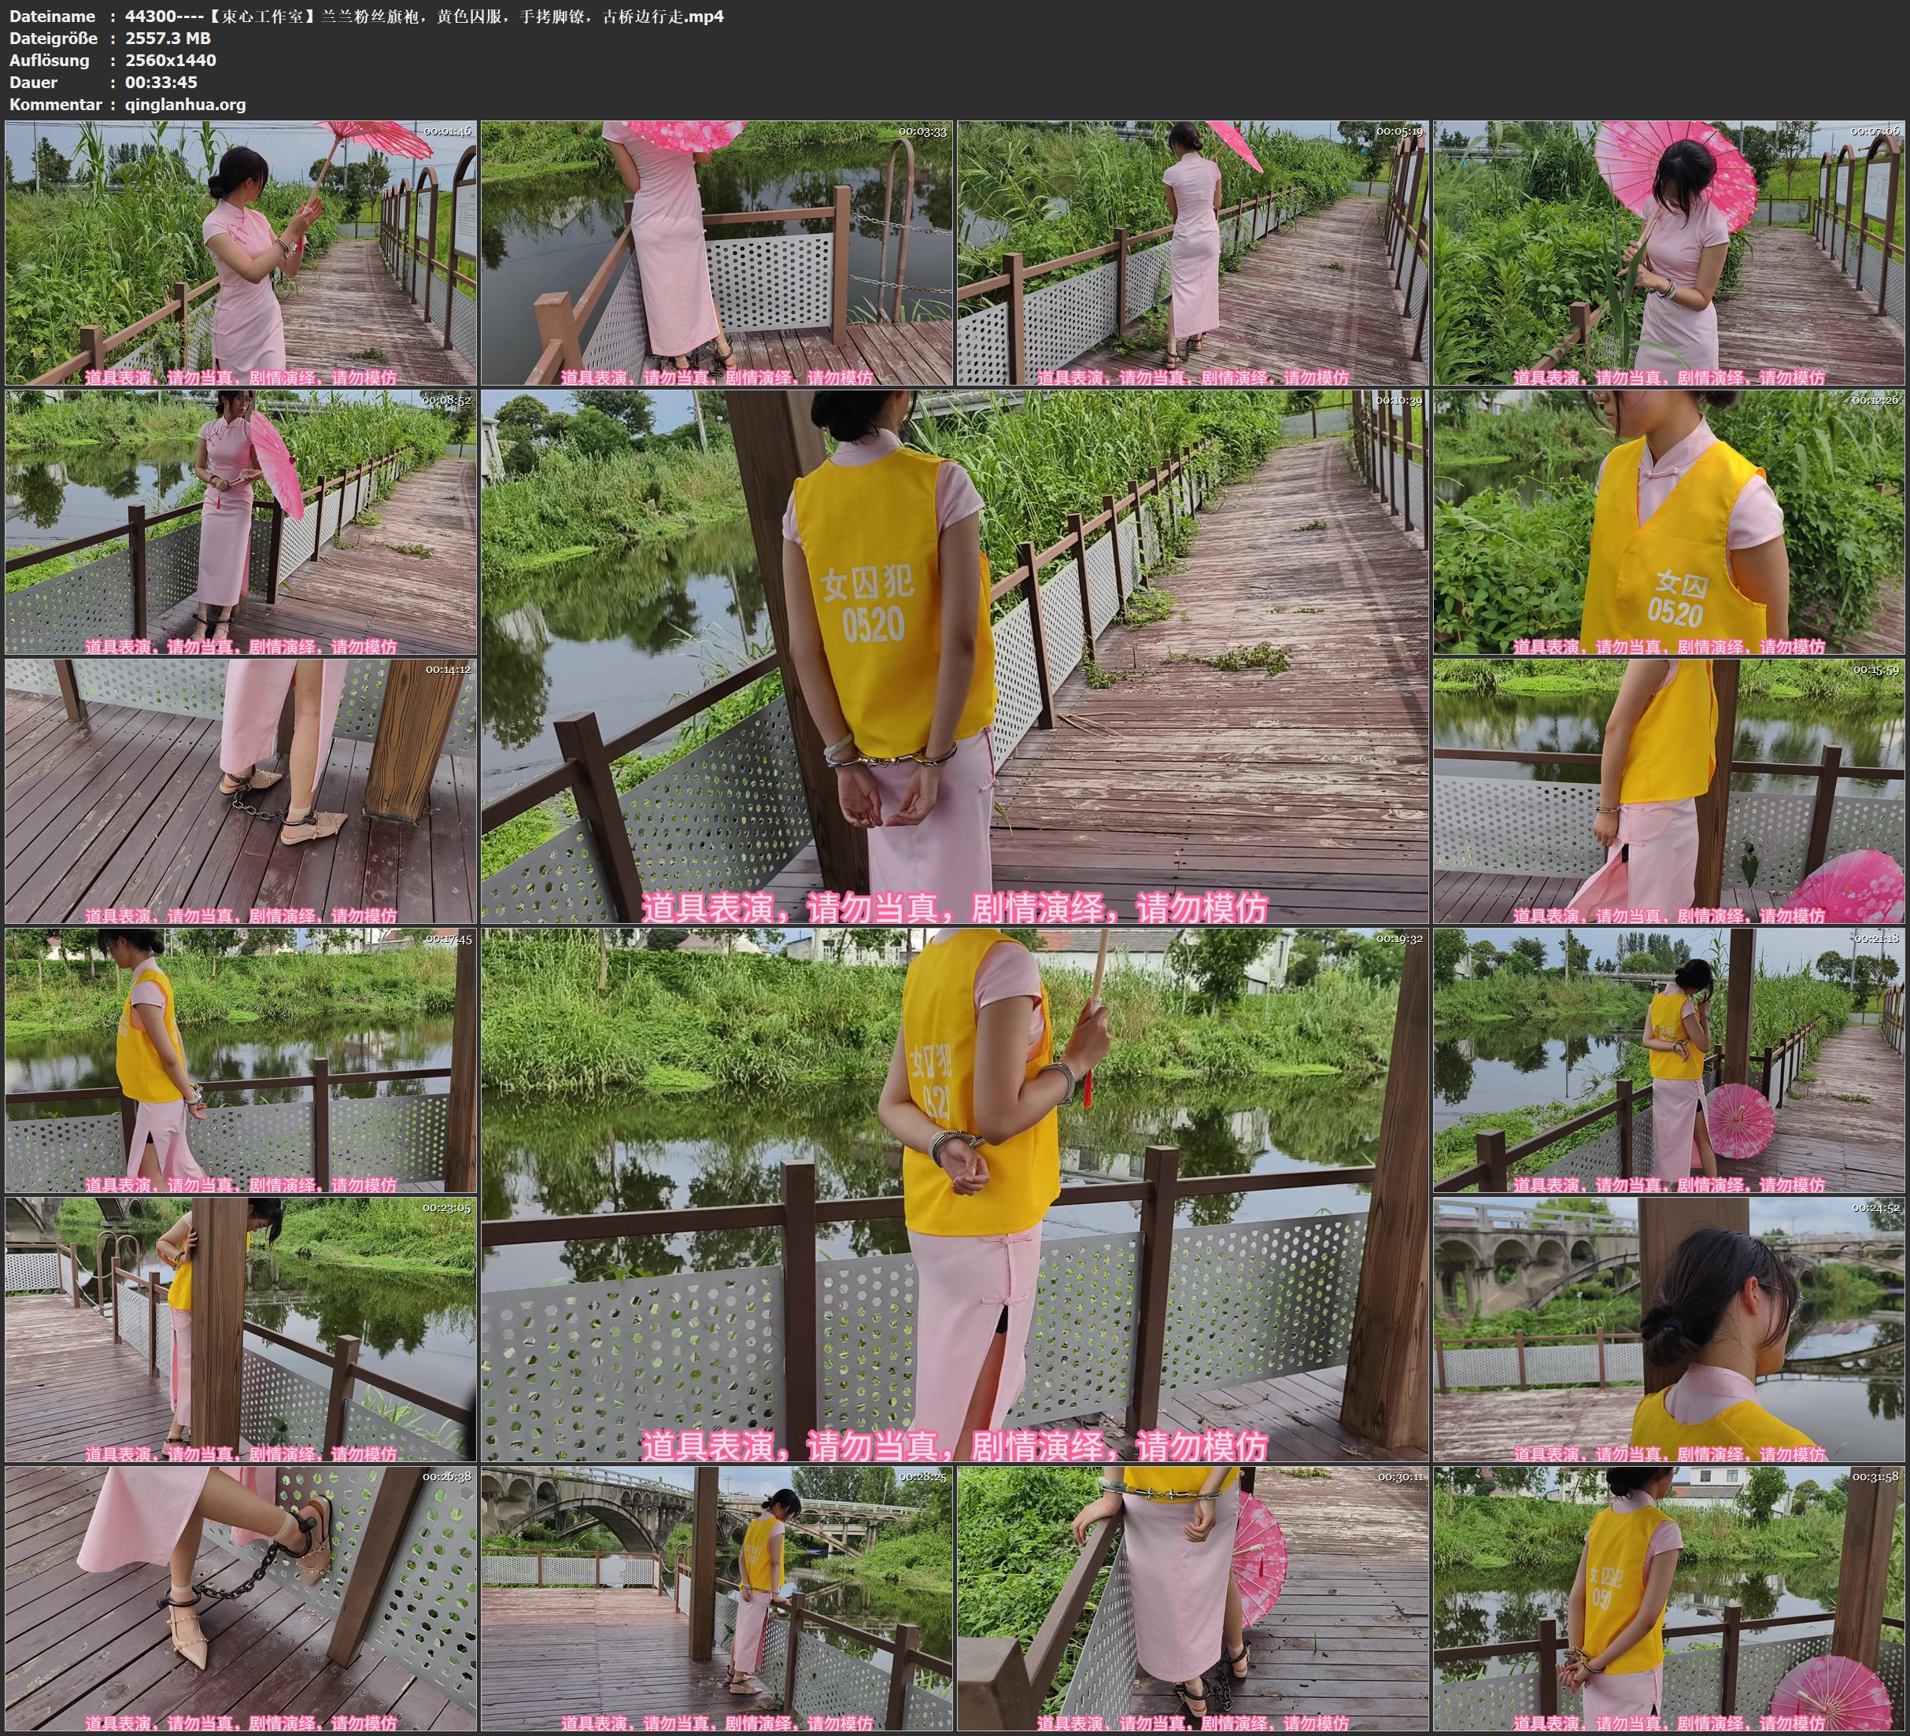Open the thumbnail timestamped 00:05:19
This screenshot has height=1736, width=1910.
pos(1193,253)
